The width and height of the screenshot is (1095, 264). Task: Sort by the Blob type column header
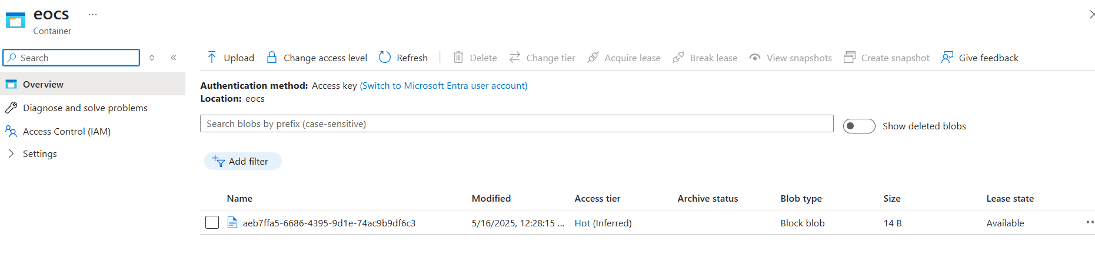tap(801, 198)
